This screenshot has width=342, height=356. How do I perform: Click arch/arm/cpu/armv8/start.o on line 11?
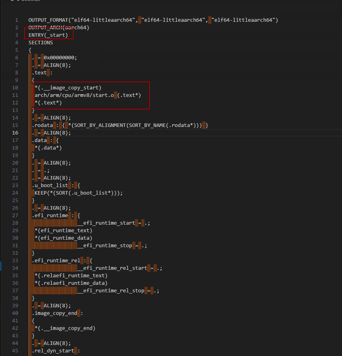[74, 95]
